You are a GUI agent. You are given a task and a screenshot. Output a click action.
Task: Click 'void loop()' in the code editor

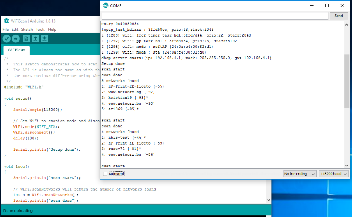(x=16, y=166)
